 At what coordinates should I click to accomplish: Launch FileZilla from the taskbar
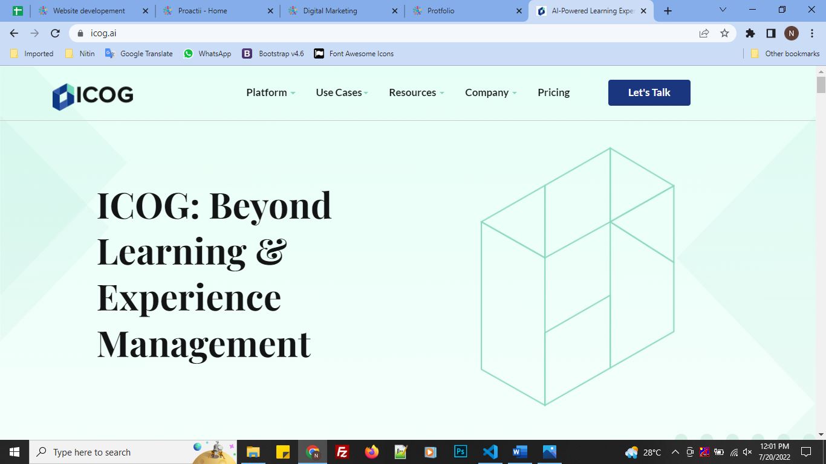342,452
